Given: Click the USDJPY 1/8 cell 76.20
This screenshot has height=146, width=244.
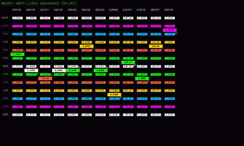Looking at the screenshot, I should click(x=45, y=91).
